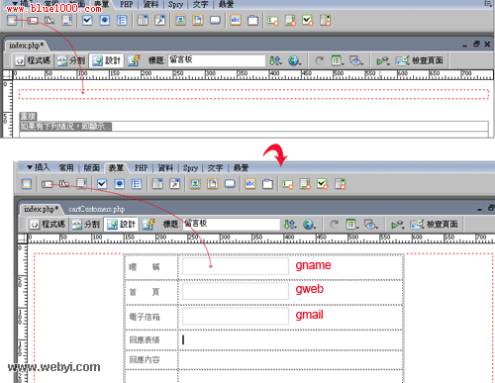Toggle Live Data view in upper window
Screen dimensions: 495x383
click(x=134, y=60)
